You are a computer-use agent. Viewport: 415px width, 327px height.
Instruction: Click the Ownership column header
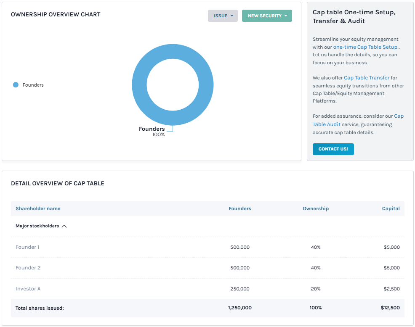pos(315,208)
